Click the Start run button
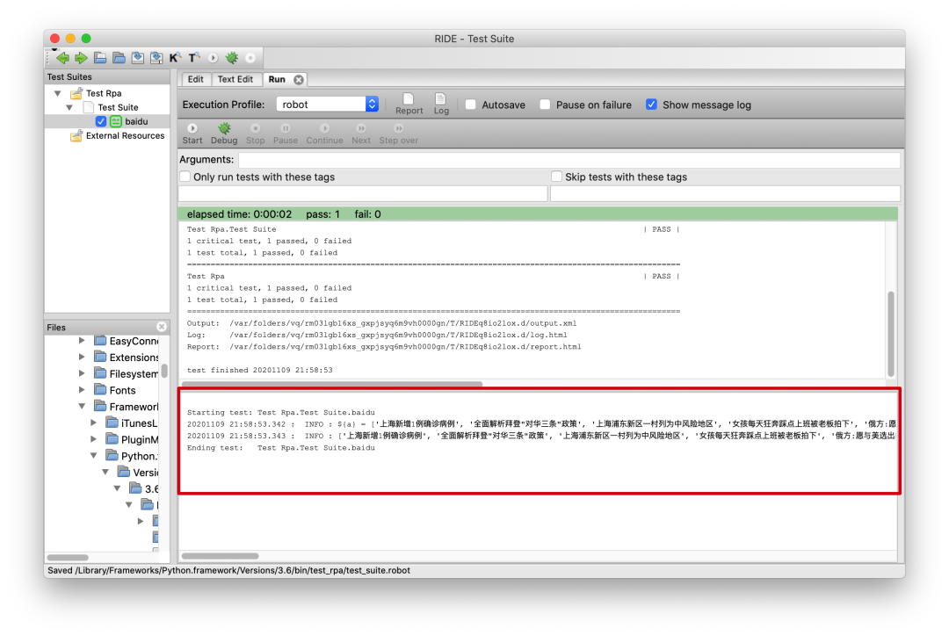 click(192, 134)
